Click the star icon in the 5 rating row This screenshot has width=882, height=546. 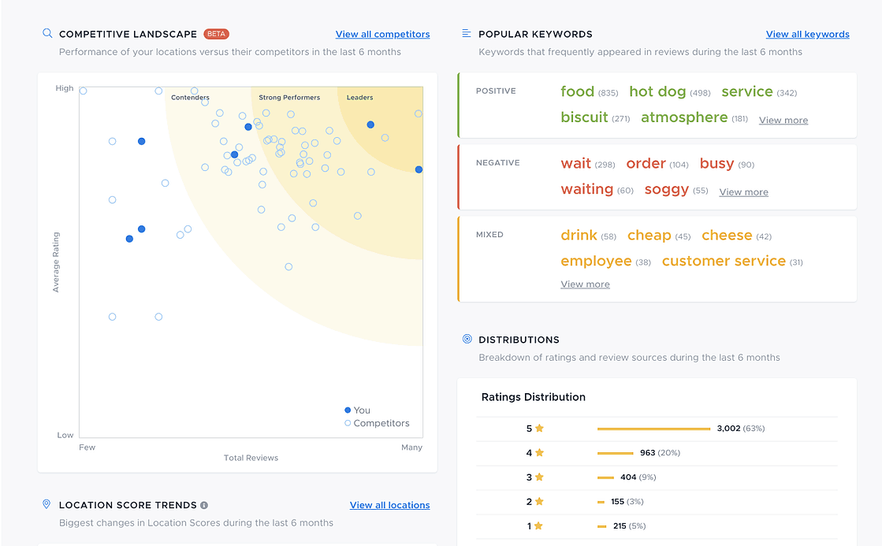pos(540,429)
